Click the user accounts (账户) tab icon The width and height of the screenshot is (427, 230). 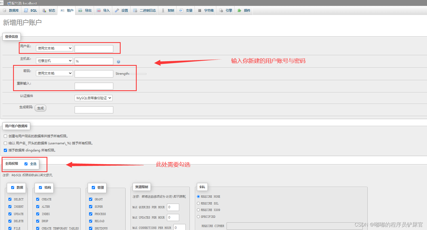[62, 10]
